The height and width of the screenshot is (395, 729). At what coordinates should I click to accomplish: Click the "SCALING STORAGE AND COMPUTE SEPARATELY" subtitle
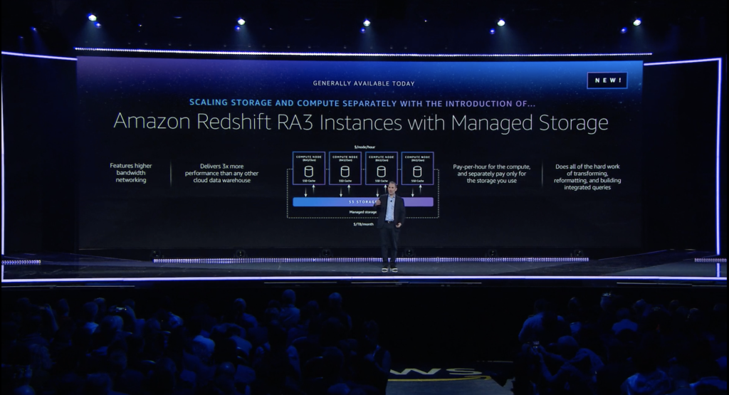click(362, 103)
